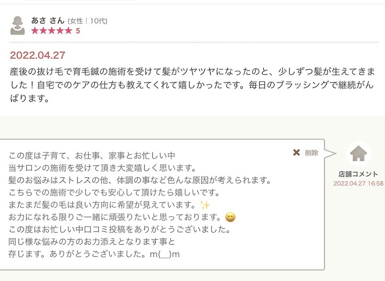This screenshot has height=281, width=385.
Task: Click the reply line mentioning 口コミ投稿
Action: tap(119, 230)
